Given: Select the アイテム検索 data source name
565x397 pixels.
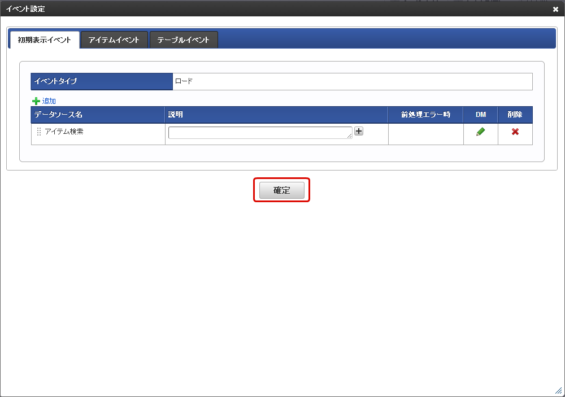Looking at the screenshot, I should (x=64, y=132).
